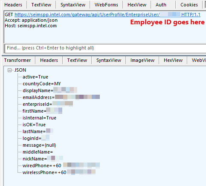Viewport: 206px width, 186px height.
Task: Select the isInternal=True node
Action: [x=39, y=118]
